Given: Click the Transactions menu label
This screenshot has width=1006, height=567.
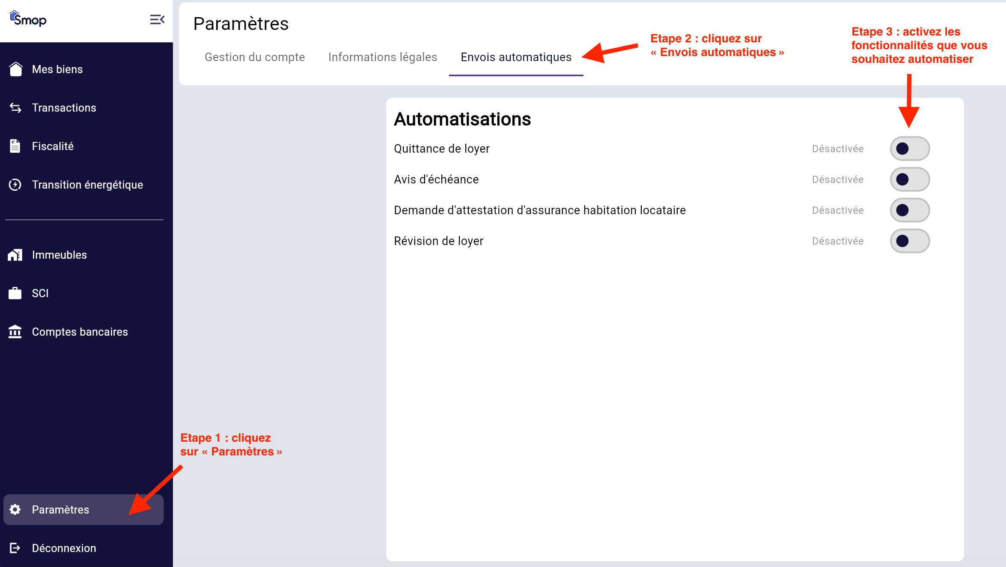Looking at the screenshot, I should click(x=64, y=108).
